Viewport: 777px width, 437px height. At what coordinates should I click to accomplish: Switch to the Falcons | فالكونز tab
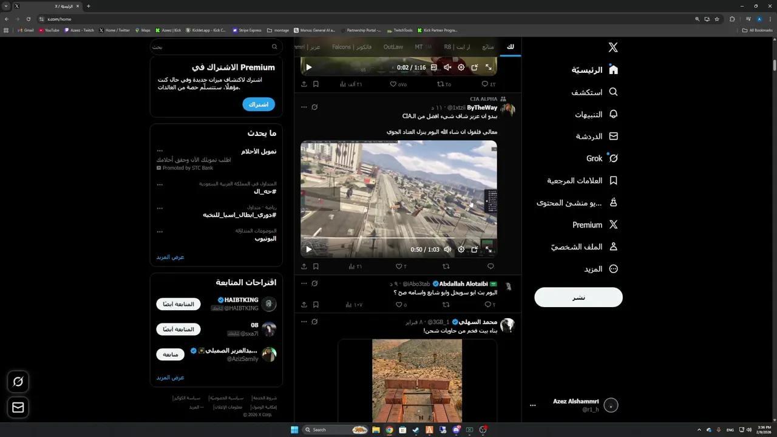pos(352,47)
